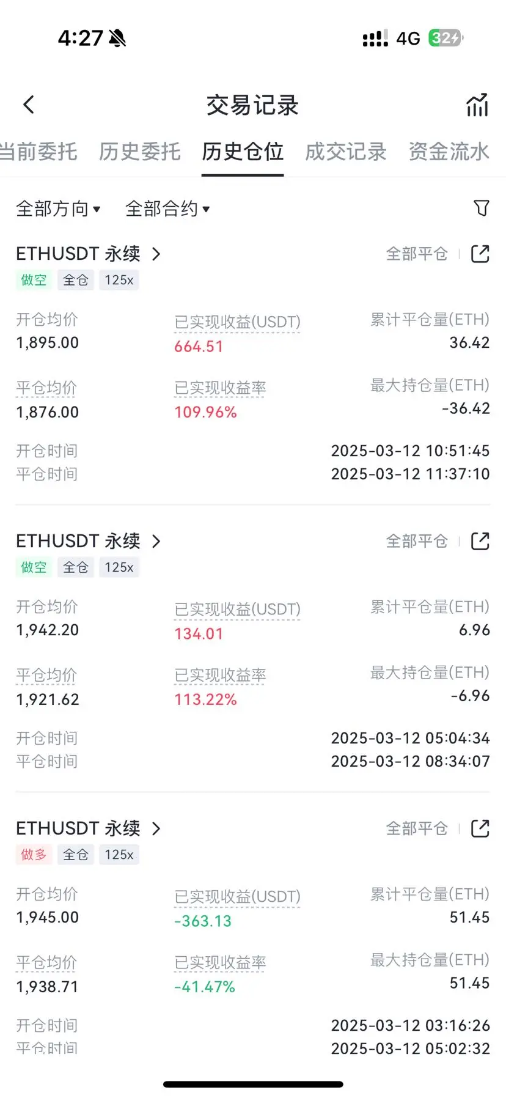Viewport: 506px width, 1098px height.
Task: Tap 平仓均价 label above 1,921.62
Action: [46, 676]
